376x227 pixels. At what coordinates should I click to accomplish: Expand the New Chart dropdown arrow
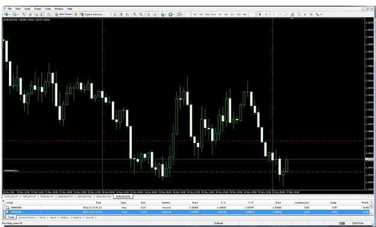coord(10,14)
